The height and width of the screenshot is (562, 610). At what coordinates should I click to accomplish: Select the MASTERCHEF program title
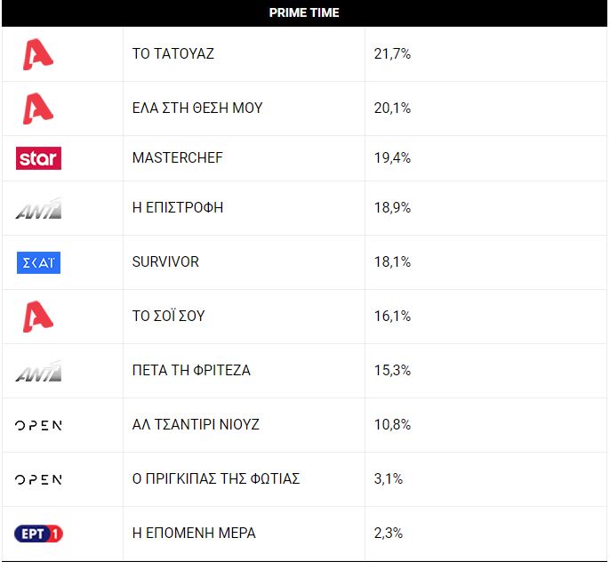coord(178,158)
